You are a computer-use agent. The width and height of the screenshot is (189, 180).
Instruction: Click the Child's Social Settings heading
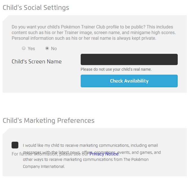coord(36,8)
